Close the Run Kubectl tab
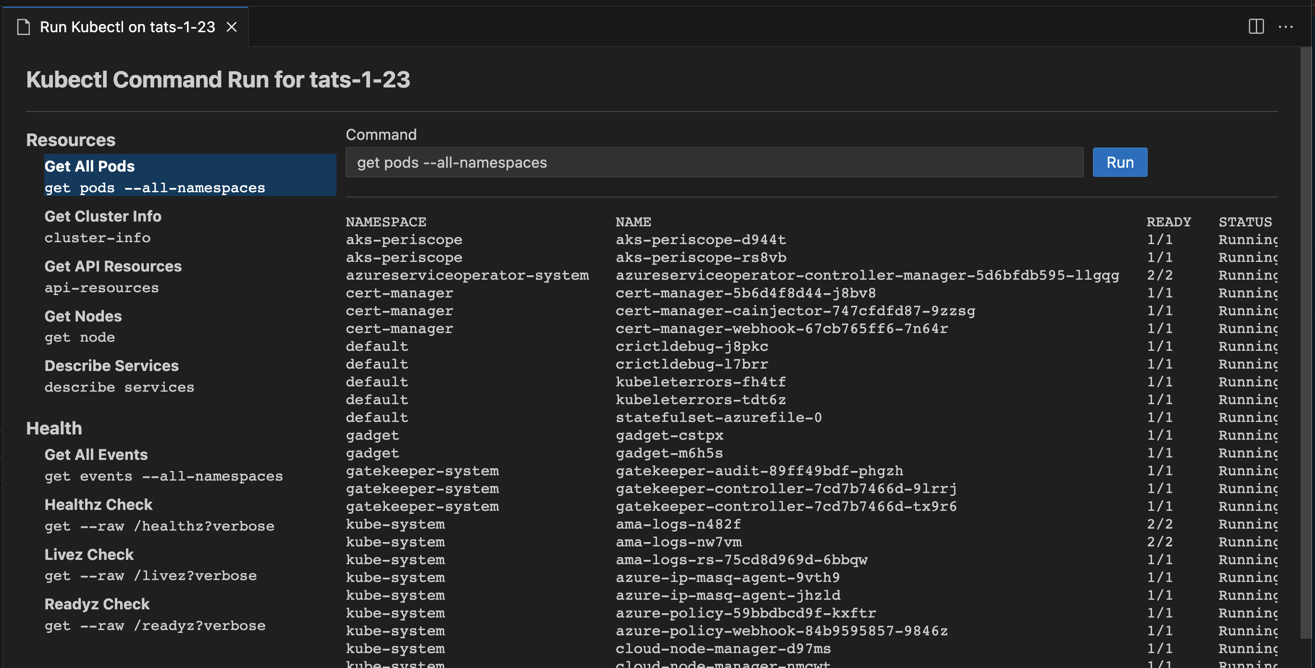 coord(232,26)
